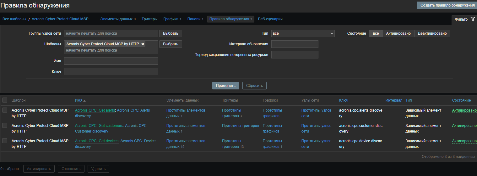Click Создать правило обнаружения button
This screenshot has width=477, height=176.
[447, 5]
